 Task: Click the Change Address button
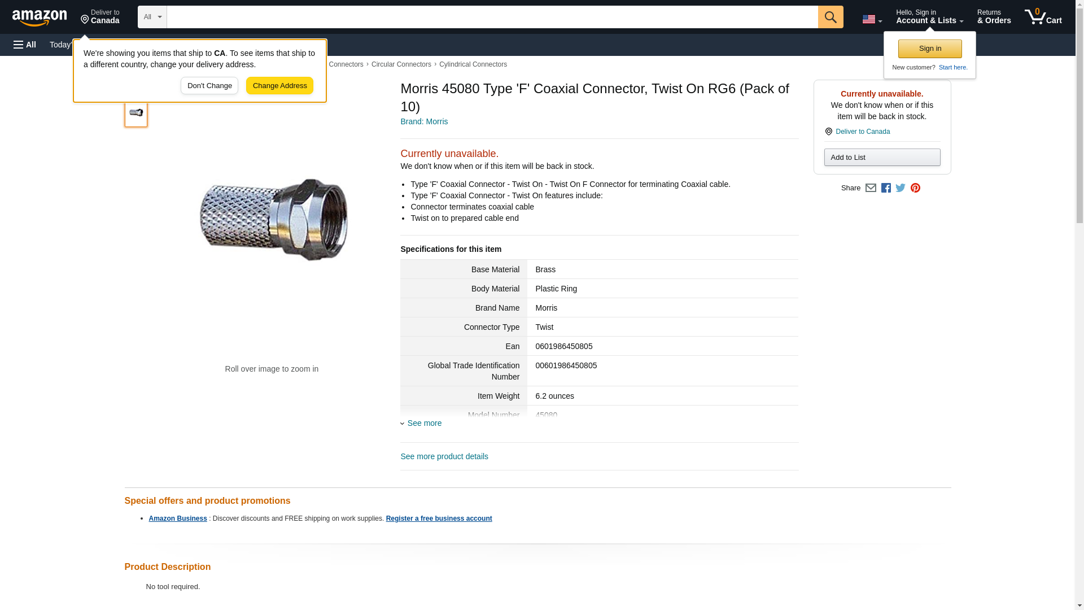279,86
